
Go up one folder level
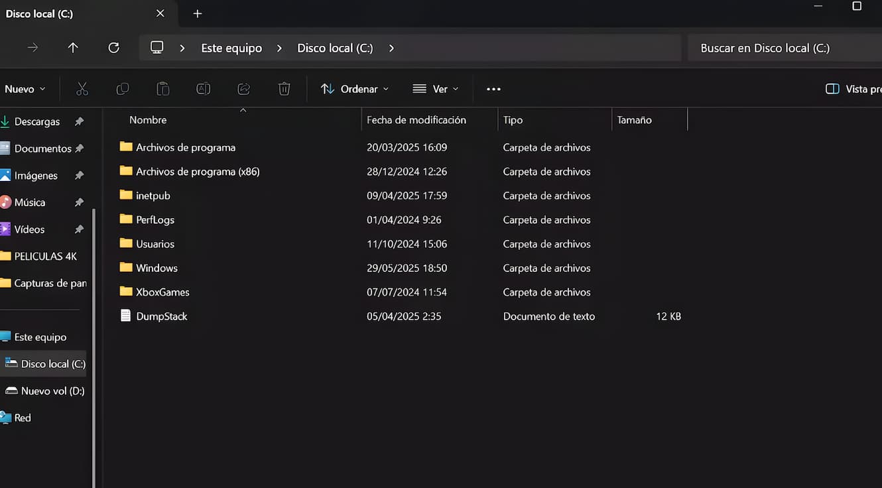73,48
